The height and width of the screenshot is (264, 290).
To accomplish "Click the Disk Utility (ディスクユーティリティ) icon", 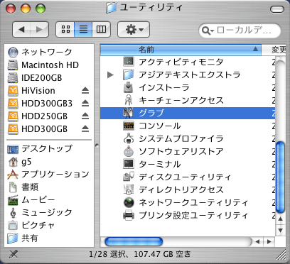I will coord(129,177).
